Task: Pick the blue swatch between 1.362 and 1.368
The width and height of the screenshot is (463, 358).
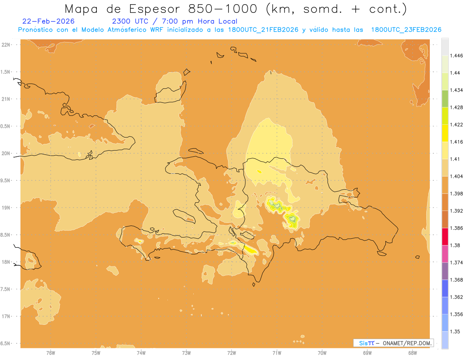Action: (x=445, y=288)
